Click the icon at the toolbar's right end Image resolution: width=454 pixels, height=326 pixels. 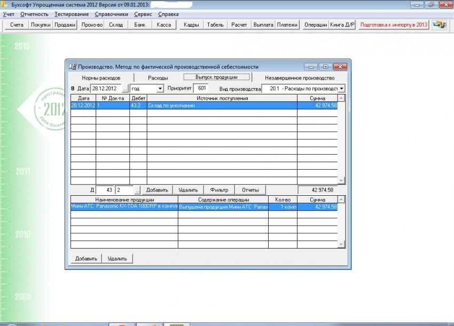point(439,25)
